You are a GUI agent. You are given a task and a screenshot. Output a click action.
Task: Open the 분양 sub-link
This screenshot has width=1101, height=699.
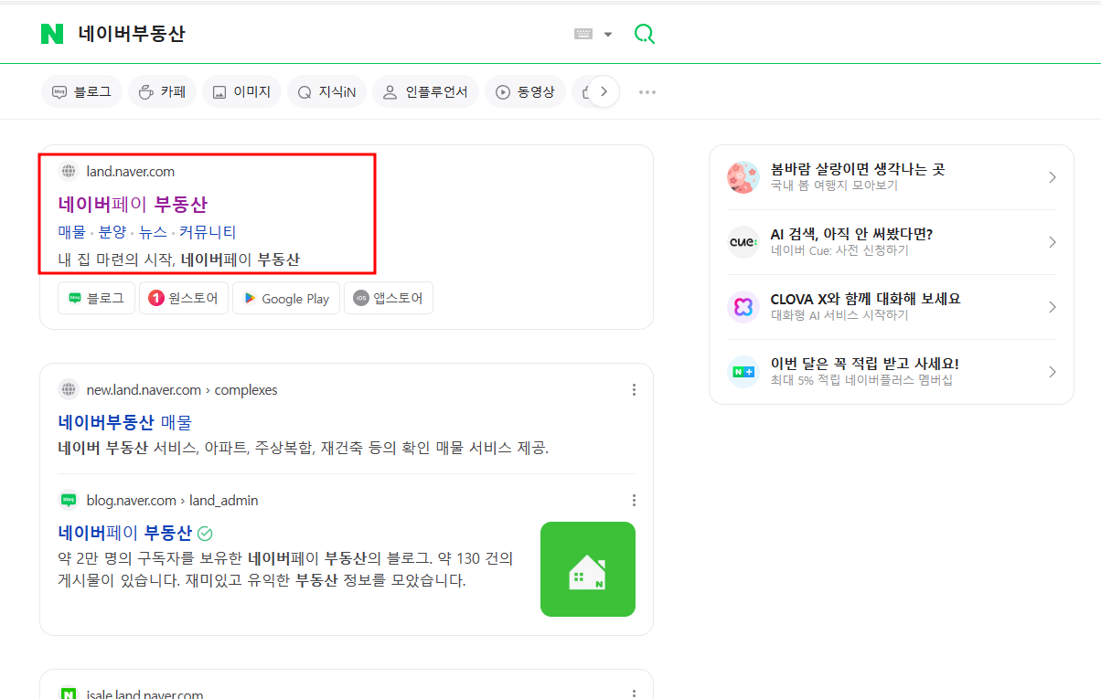(112, 232)
